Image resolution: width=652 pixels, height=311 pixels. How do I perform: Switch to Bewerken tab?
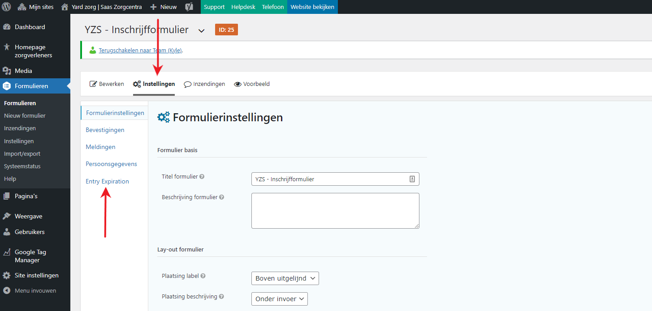pyautogui.click(x=107, y=84)
